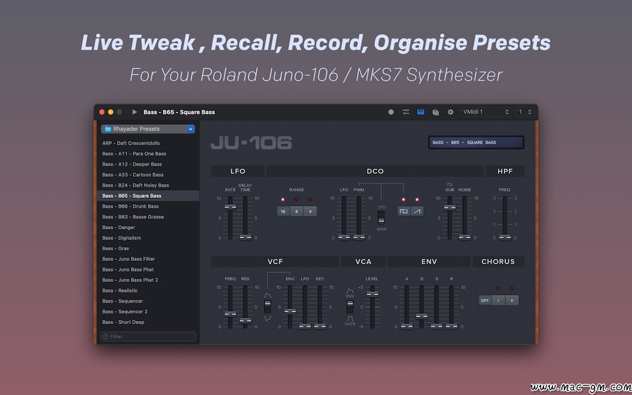Click the ENV sustain S slider
The width and height of the screenshot is (632, 395).
click(437, 326)
